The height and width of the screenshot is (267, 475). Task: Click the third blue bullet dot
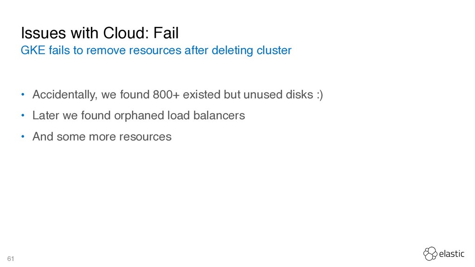point(23,137)
